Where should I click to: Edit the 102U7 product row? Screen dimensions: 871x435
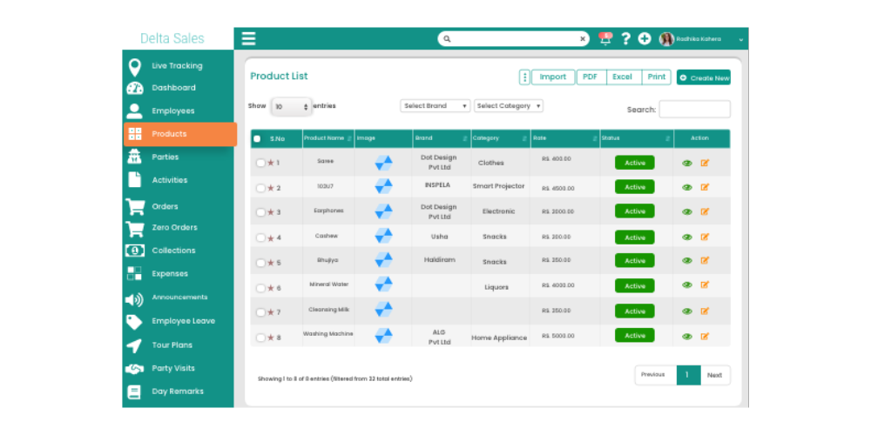pyautogui.click(x=705, y=187)
